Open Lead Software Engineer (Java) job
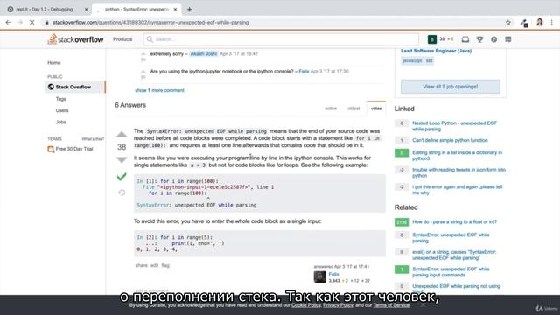Screen dimensions: 560x315 click(x=436, y=51)
